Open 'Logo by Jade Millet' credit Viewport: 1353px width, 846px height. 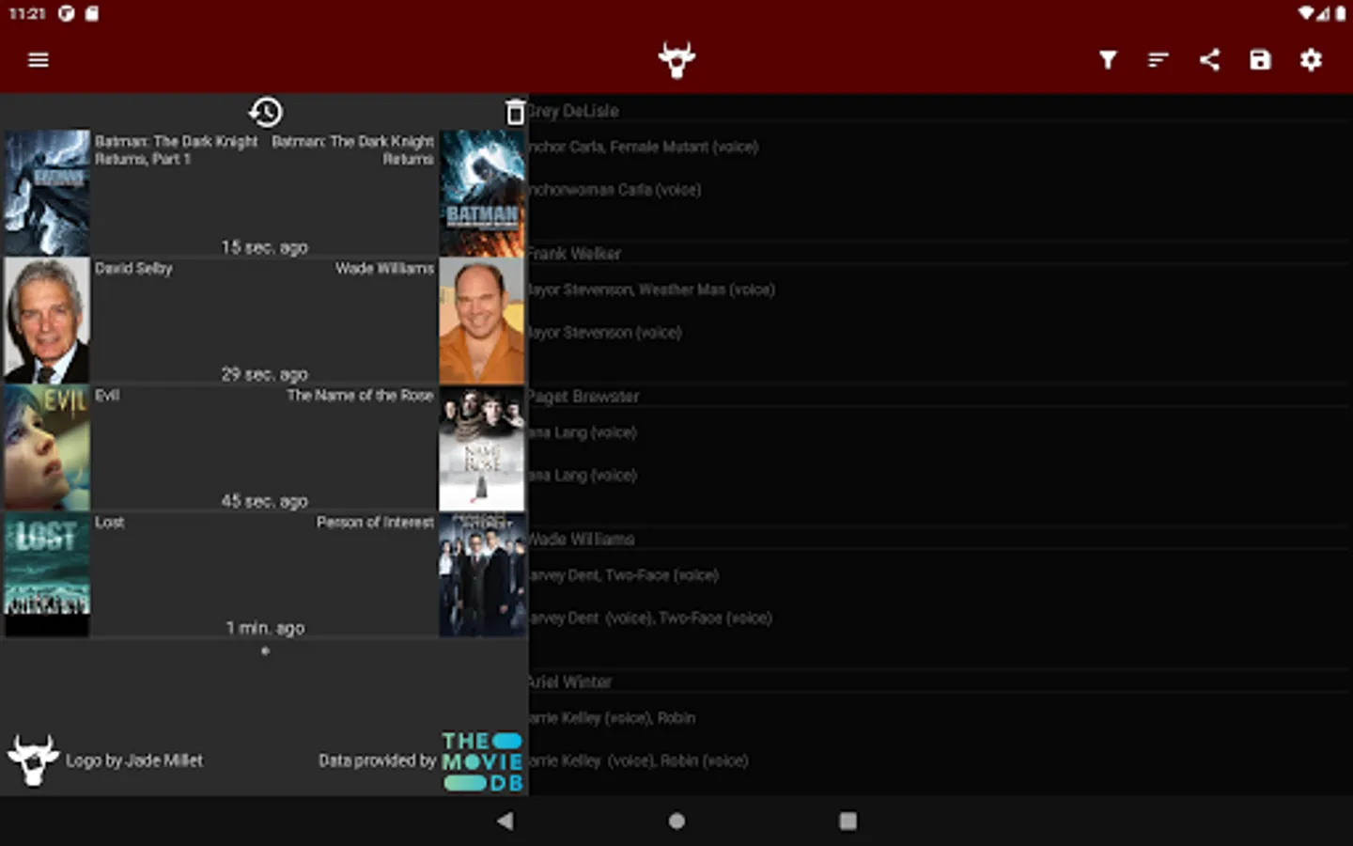(x=134, y=760)
